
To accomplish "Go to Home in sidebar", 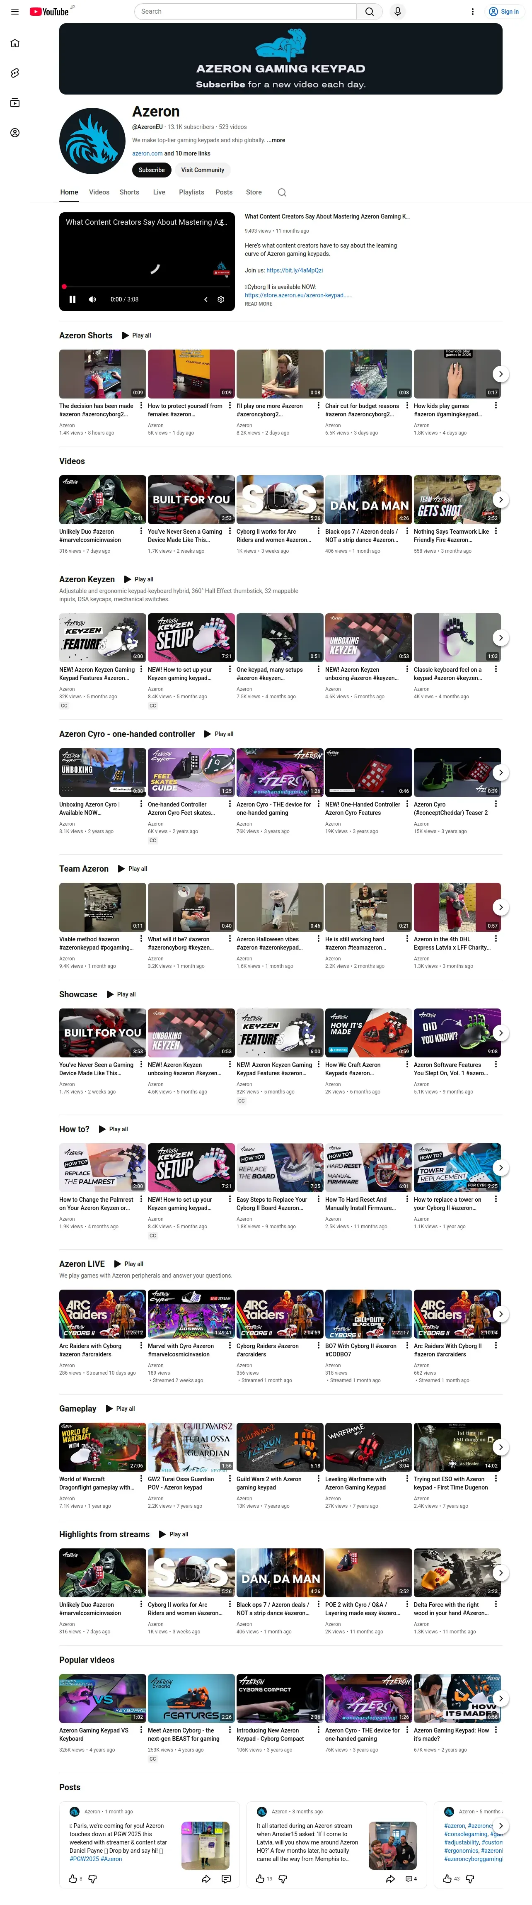I will [15, 43].
